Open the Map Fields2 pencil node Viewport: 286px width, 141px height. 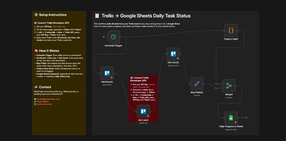tap(197, 84)
